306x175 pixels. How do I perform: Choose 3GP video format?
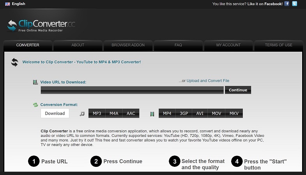pos(184,114)
